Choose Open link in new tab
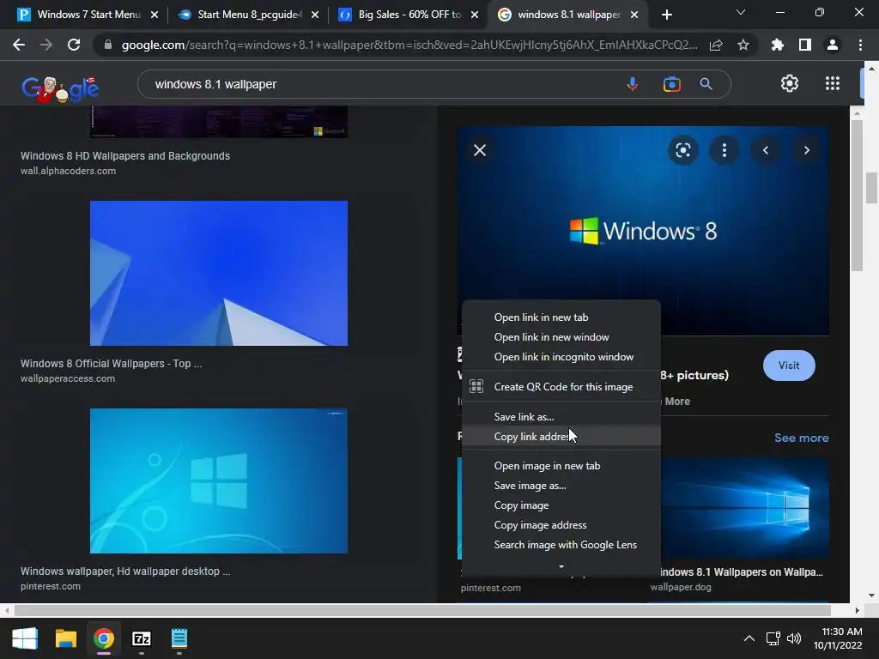 (561, 317)
